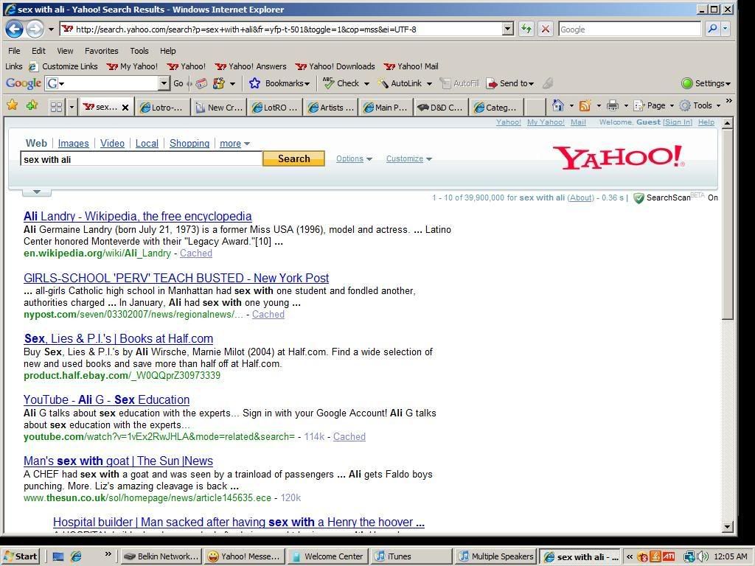Image resolution: width=755 pixels, height=566 pixels.
Task: Print the page with the printer icon
Action: click(613, 105)
